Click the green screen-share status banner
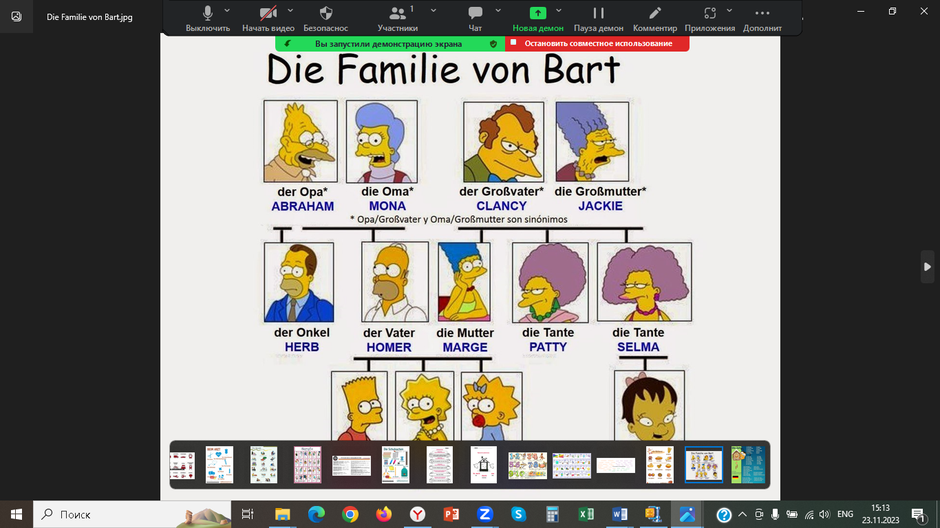This screenshot has height=528, width=940. tap(389, 43)
